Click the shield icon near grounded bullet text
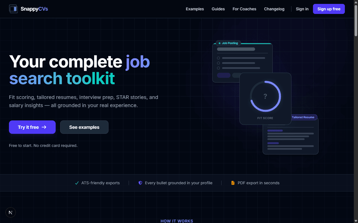The width and height of the screenshot is (358, 223). 140,183
